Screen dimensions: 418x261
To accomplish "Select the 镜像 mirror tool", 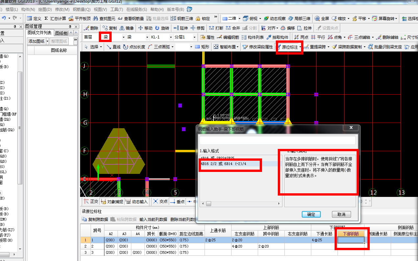I will pos(127,28).
